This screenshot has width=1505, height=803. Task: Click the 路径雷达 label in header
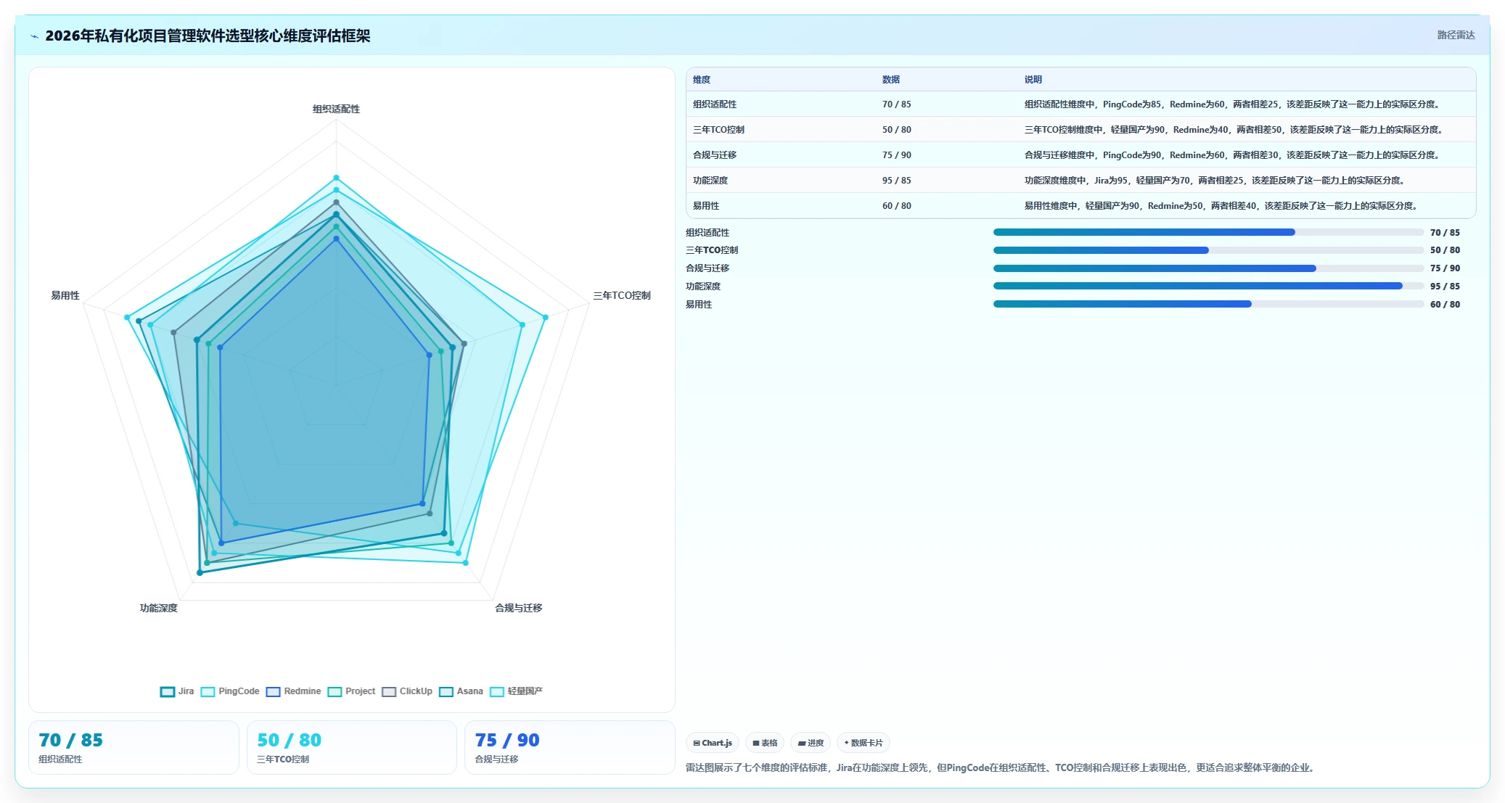point(1456,35)
